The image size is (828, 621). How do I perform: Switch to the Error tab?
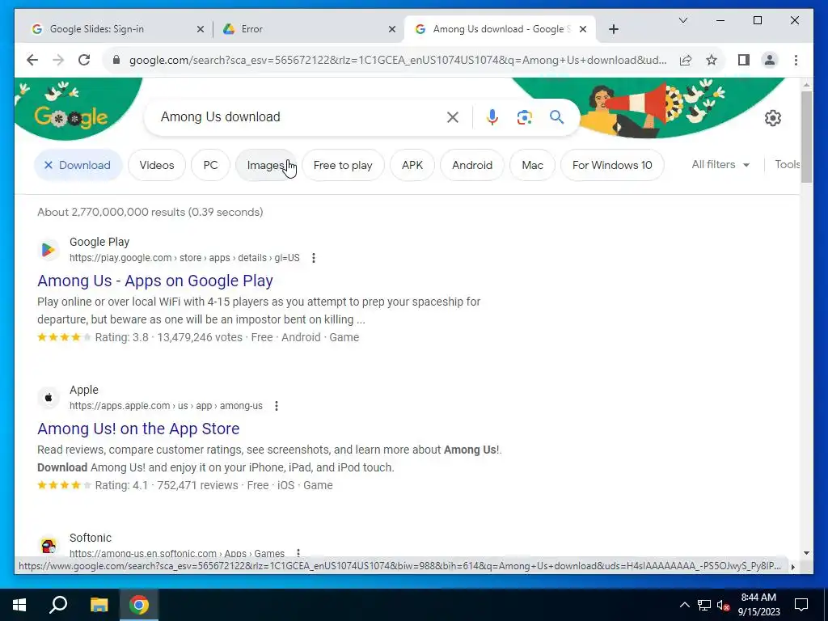(309, 29)
